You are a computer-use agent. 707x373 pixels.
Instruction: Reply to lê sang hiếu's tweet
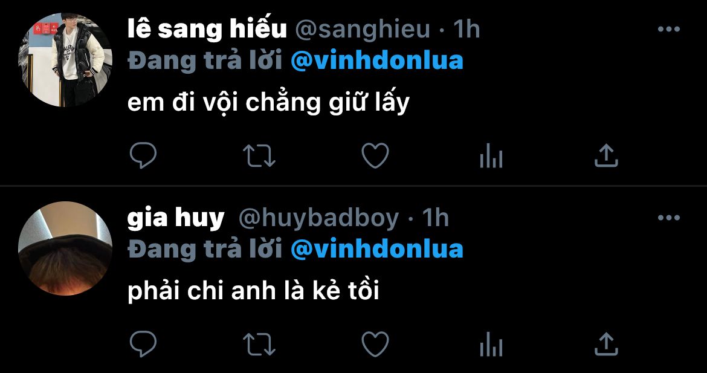tap(143, 155)
